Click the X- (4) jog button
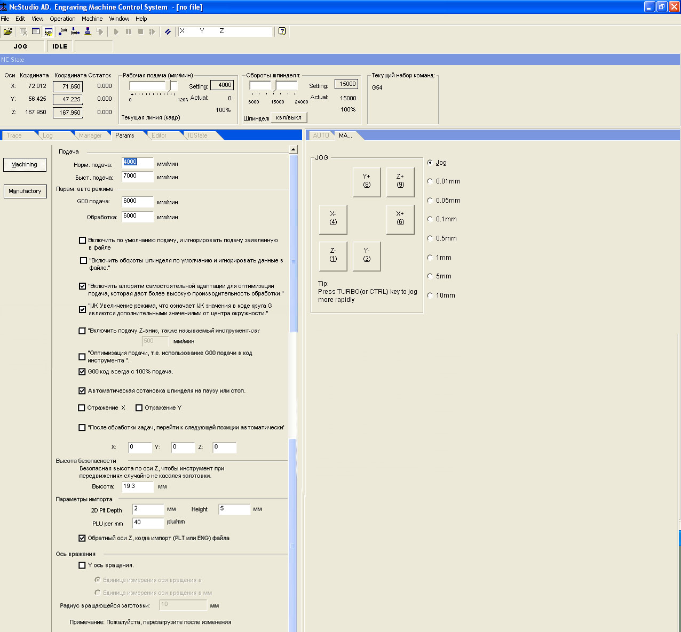This screenshot has height=632, width=681. (x=333, y=220)
